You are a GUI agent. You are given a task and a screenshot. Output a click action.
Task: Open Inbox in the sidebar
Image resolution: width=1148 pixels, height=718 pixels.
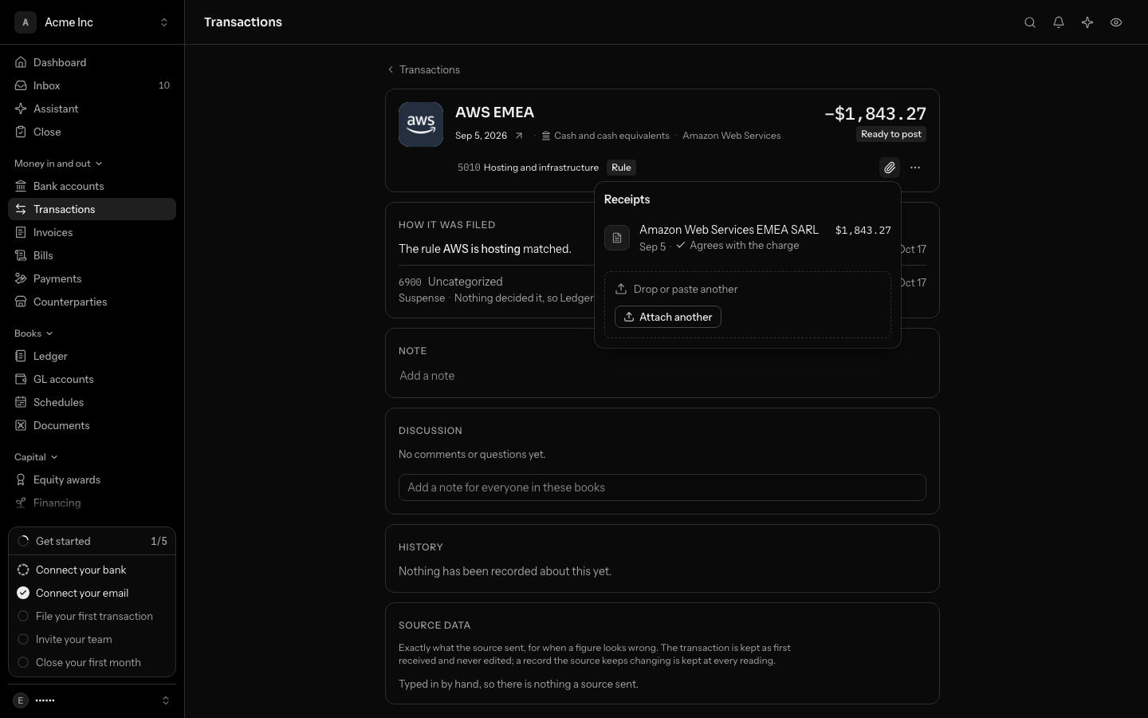pos(92,85)
